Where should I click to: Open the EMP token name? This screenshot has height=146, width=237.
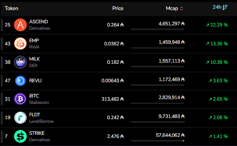[x=34, y=41]
